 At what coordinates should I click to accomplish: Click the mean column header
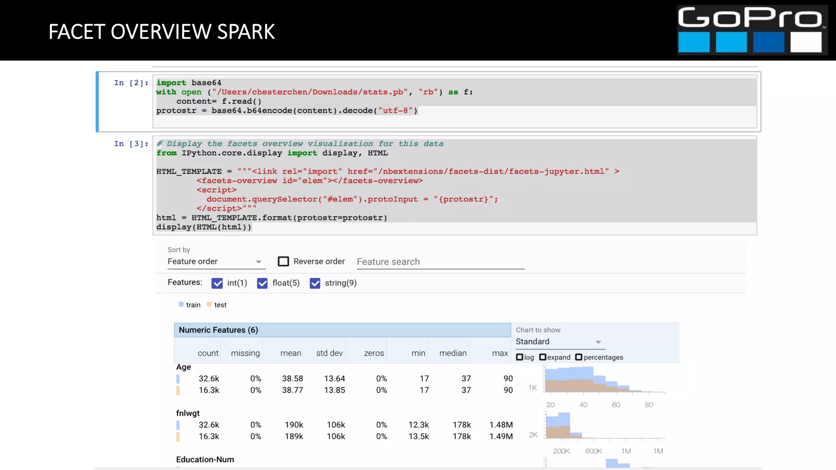(291, 353)
